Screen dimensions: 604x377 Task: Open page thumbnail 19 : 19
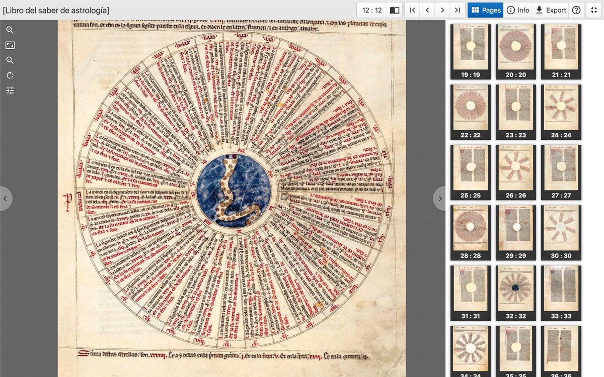click(471, 52)
